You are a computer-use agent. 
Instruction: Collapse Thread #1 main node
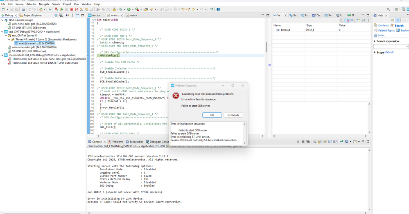(9, 39)
